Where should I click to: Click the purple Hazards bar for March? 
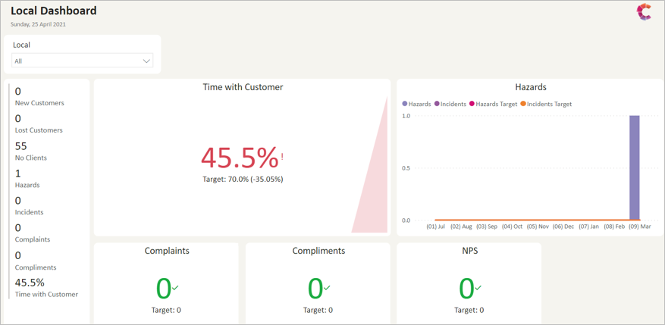pyautogui.click(x=635, y=167)
